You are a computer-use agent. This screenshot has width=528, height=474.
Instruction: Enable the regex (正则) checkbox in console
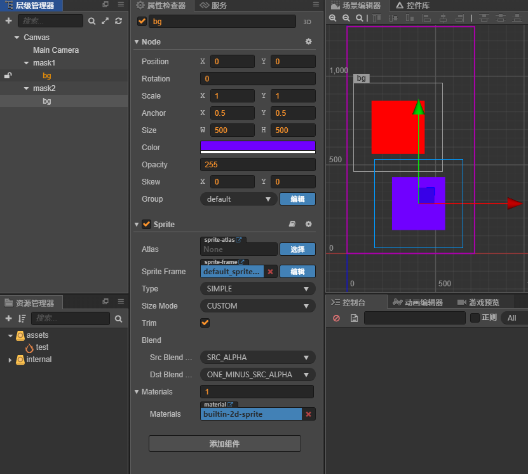pos(475,317)
